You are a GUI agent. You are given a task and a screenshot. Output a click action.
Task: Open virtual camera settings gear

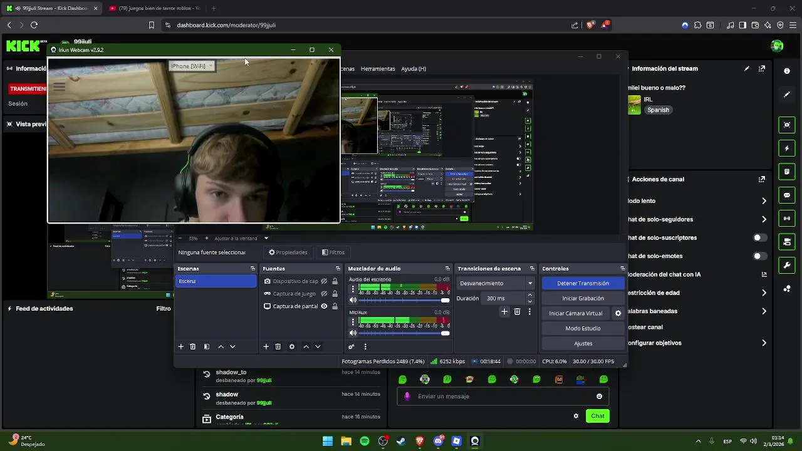pos(618,313)
